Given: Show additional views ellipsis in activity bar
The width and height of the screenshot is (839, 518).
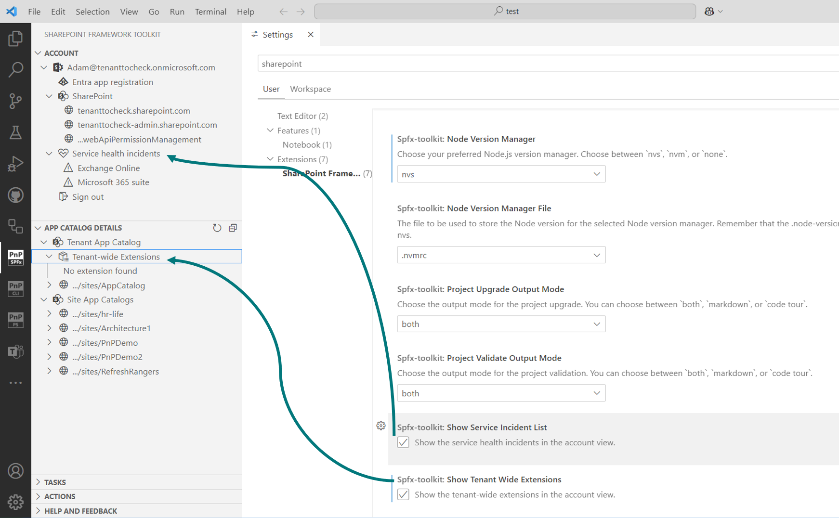Looking at the screenshot, I should click(15, 383).
